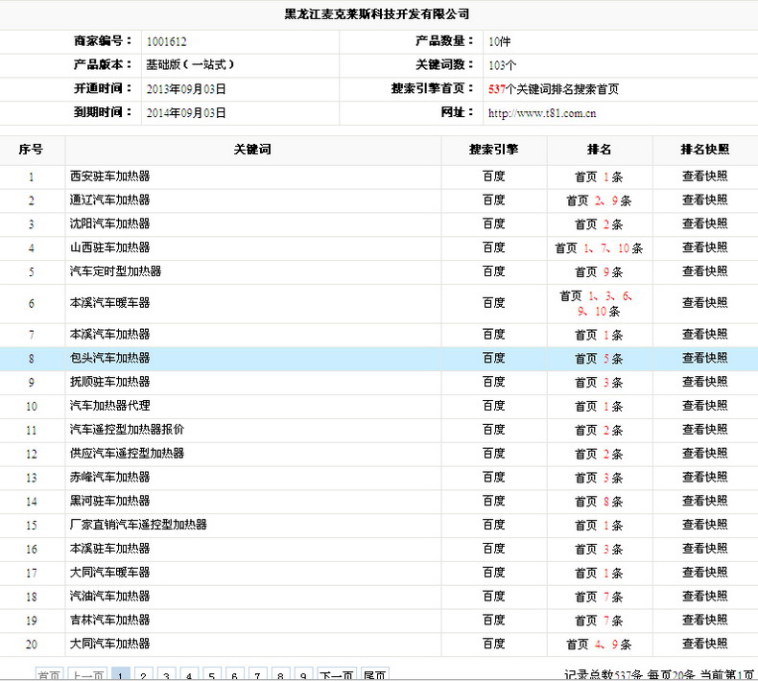The image size is (758, 681).
Task: Go to pagination page 3
Action: [166, 674]
